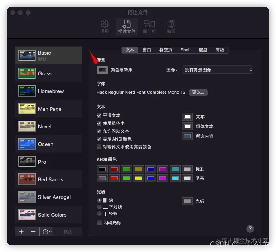276x252 pixels.
Task: Select the 块 block cursor radio
Action: 99,200
